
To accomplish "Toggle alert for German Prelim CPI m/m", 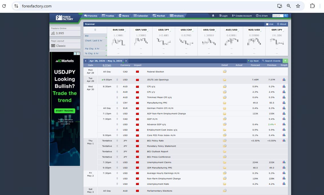I will 117,108.
